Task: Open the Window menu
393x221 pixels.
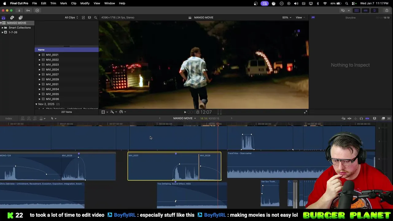Action: tap(110, 3)
